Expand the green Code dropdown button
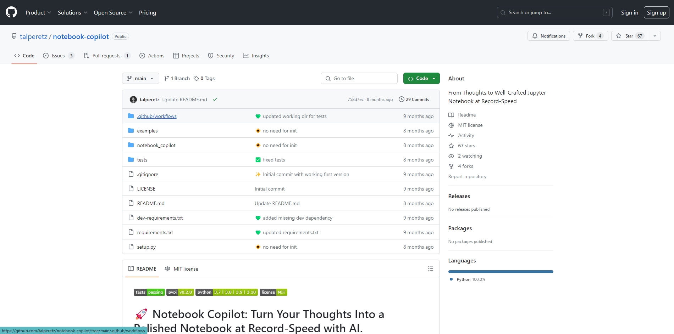Screen dimensions: 674x334 [x=421, y=78]
